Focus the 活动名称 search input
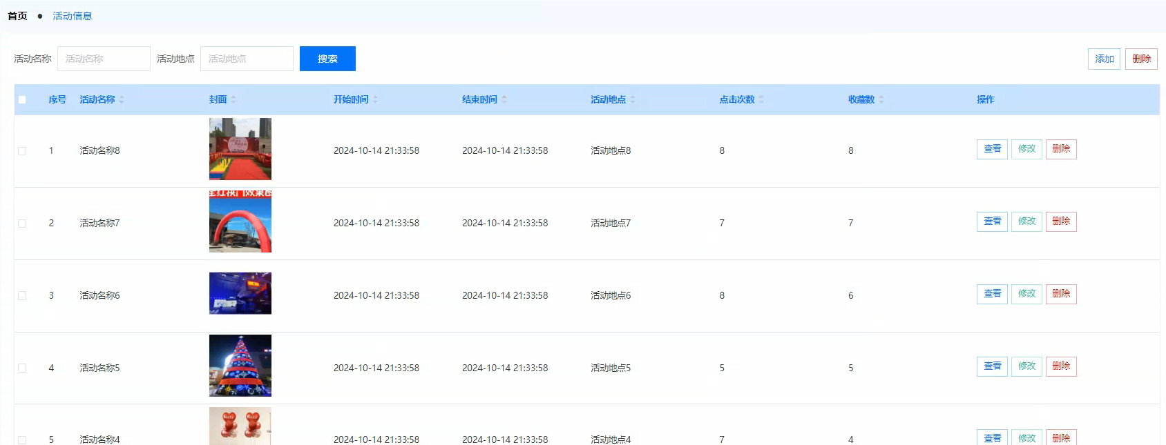Screen dimensions: 1166x445 tap(104, 59)
